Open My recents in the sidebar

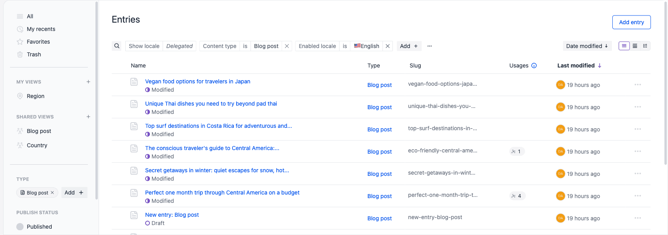click(x=41, y=29)
